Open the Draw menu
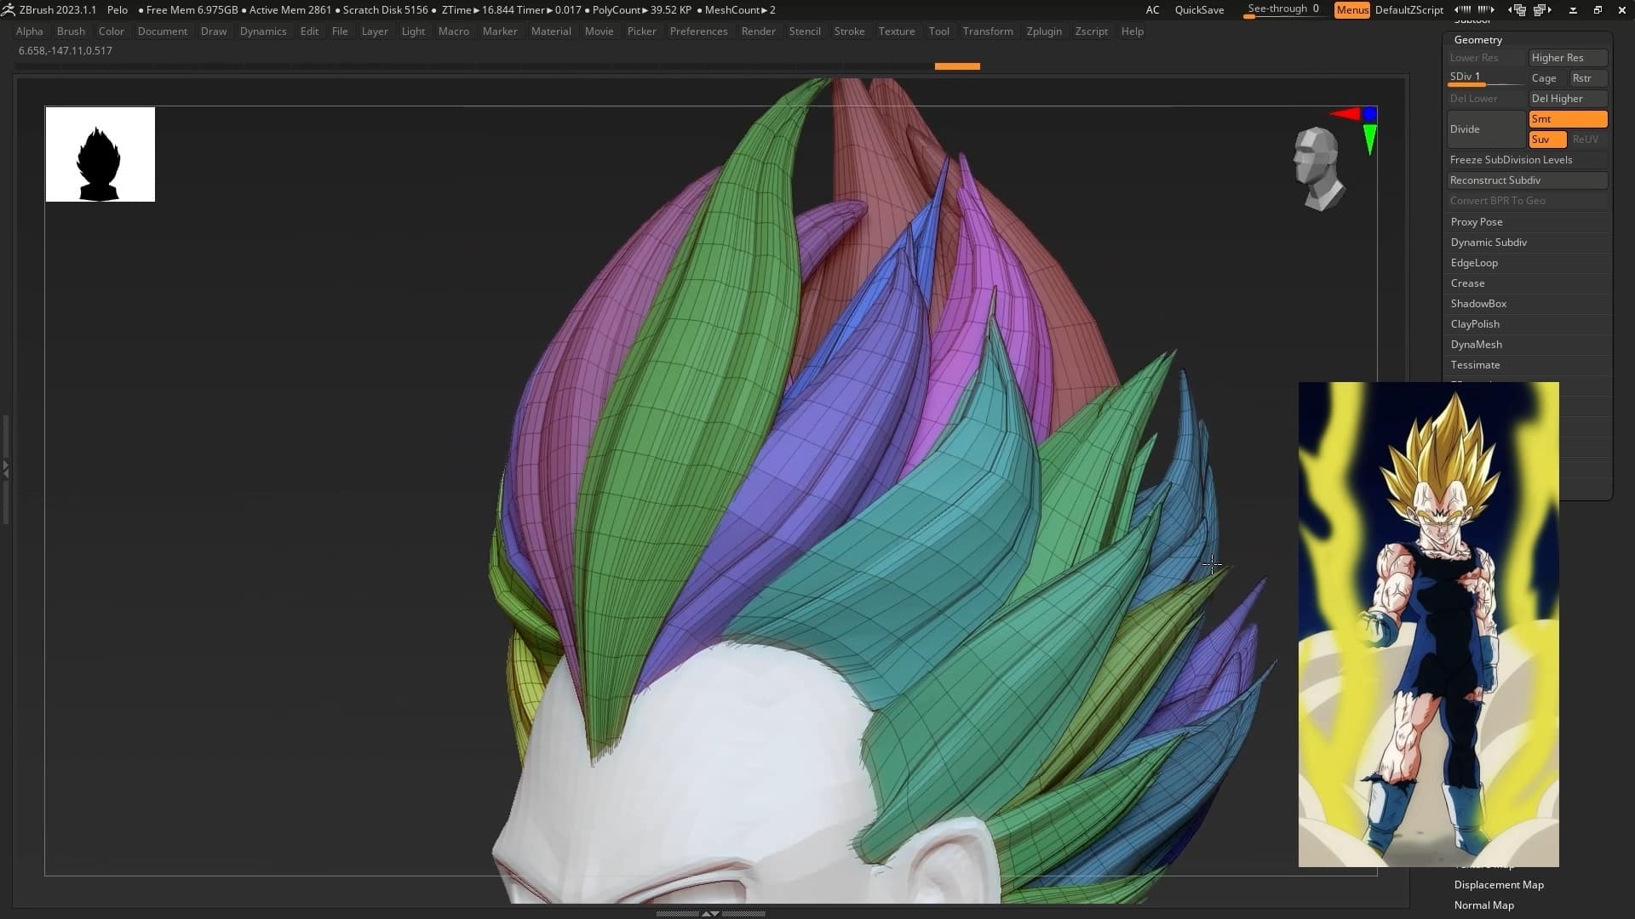This screenshot has height=919, width=1635. tap(214, 31)
